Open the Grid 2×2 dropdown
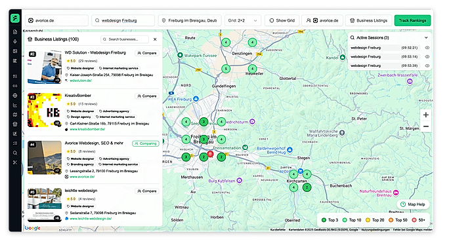453x241 pixels. (243, 20)
